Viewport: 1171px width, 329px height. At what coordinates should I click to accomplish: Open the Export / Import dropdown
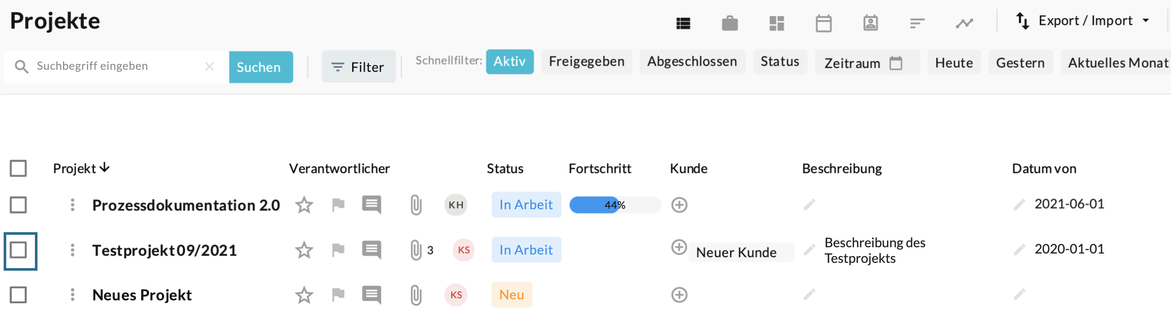coord(1082,21)
